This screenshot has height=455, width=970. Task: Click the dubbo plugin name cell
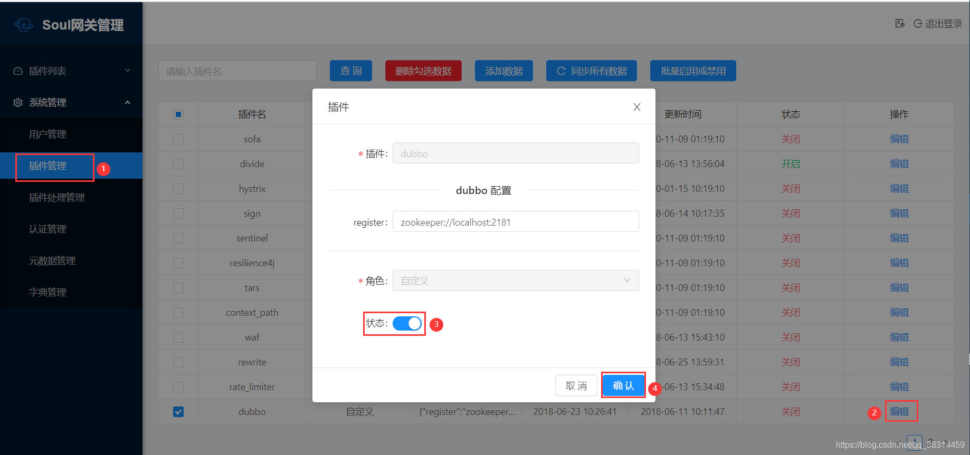(252, 412)
